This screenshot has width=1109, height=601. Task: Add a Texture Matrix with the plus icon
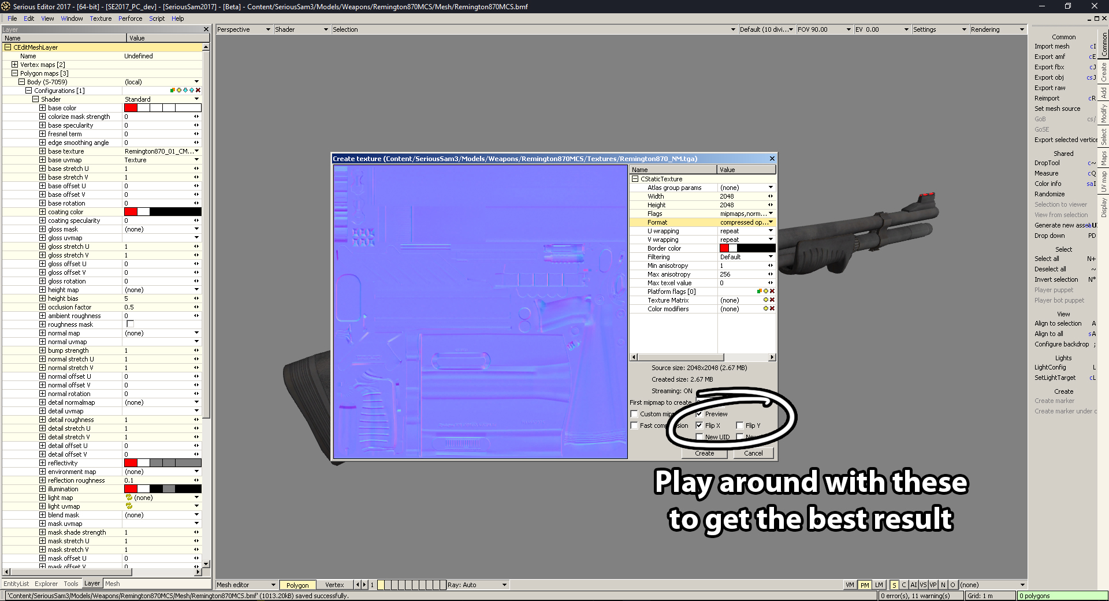click(766, 300)
